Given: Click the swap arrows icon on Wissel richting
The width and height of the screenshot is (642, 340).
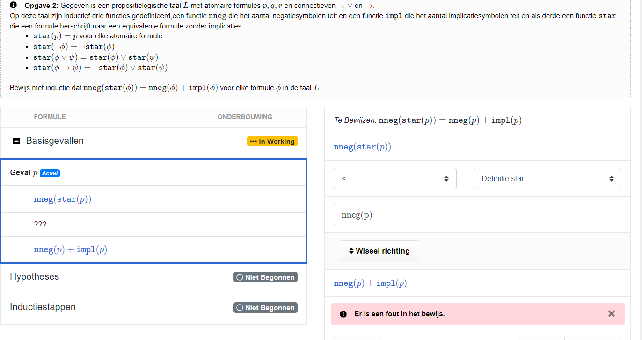Looking at the screenshot, I should [x=351, y=251].
